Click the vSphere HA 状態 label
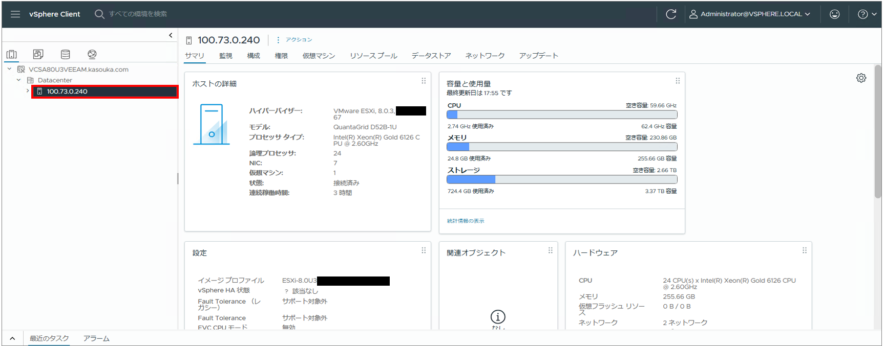Screen dimensions: 885x346 [224, 290]
